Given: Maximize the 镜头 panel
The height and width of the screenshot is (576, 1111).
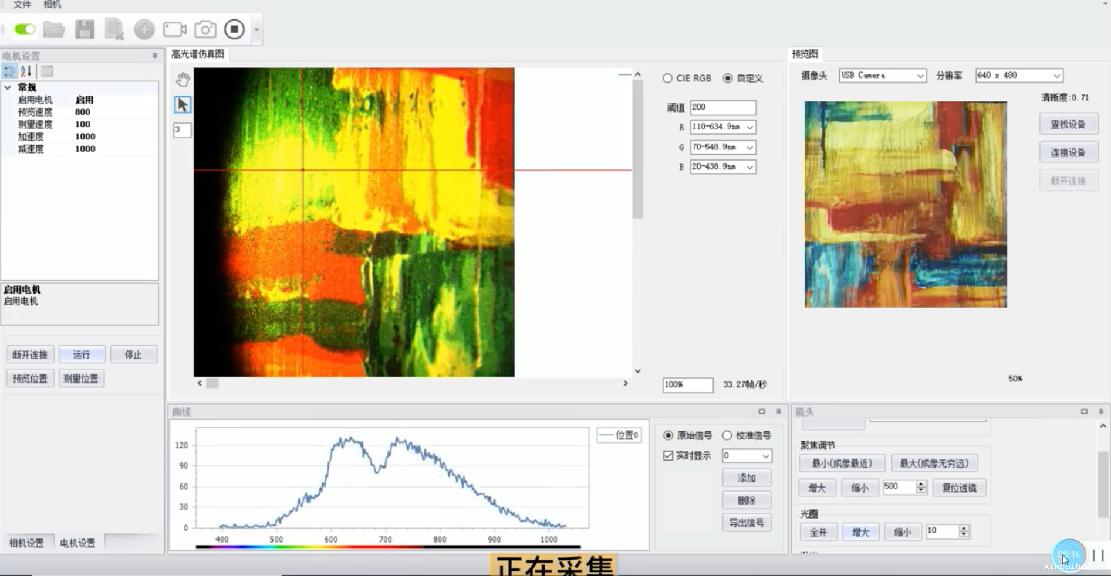Looking at the screenshot, I should [1084, 411].
